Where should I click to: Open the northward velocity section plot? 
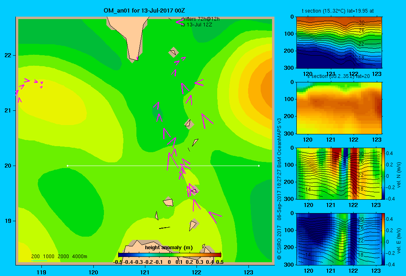[x=339, y=173]
